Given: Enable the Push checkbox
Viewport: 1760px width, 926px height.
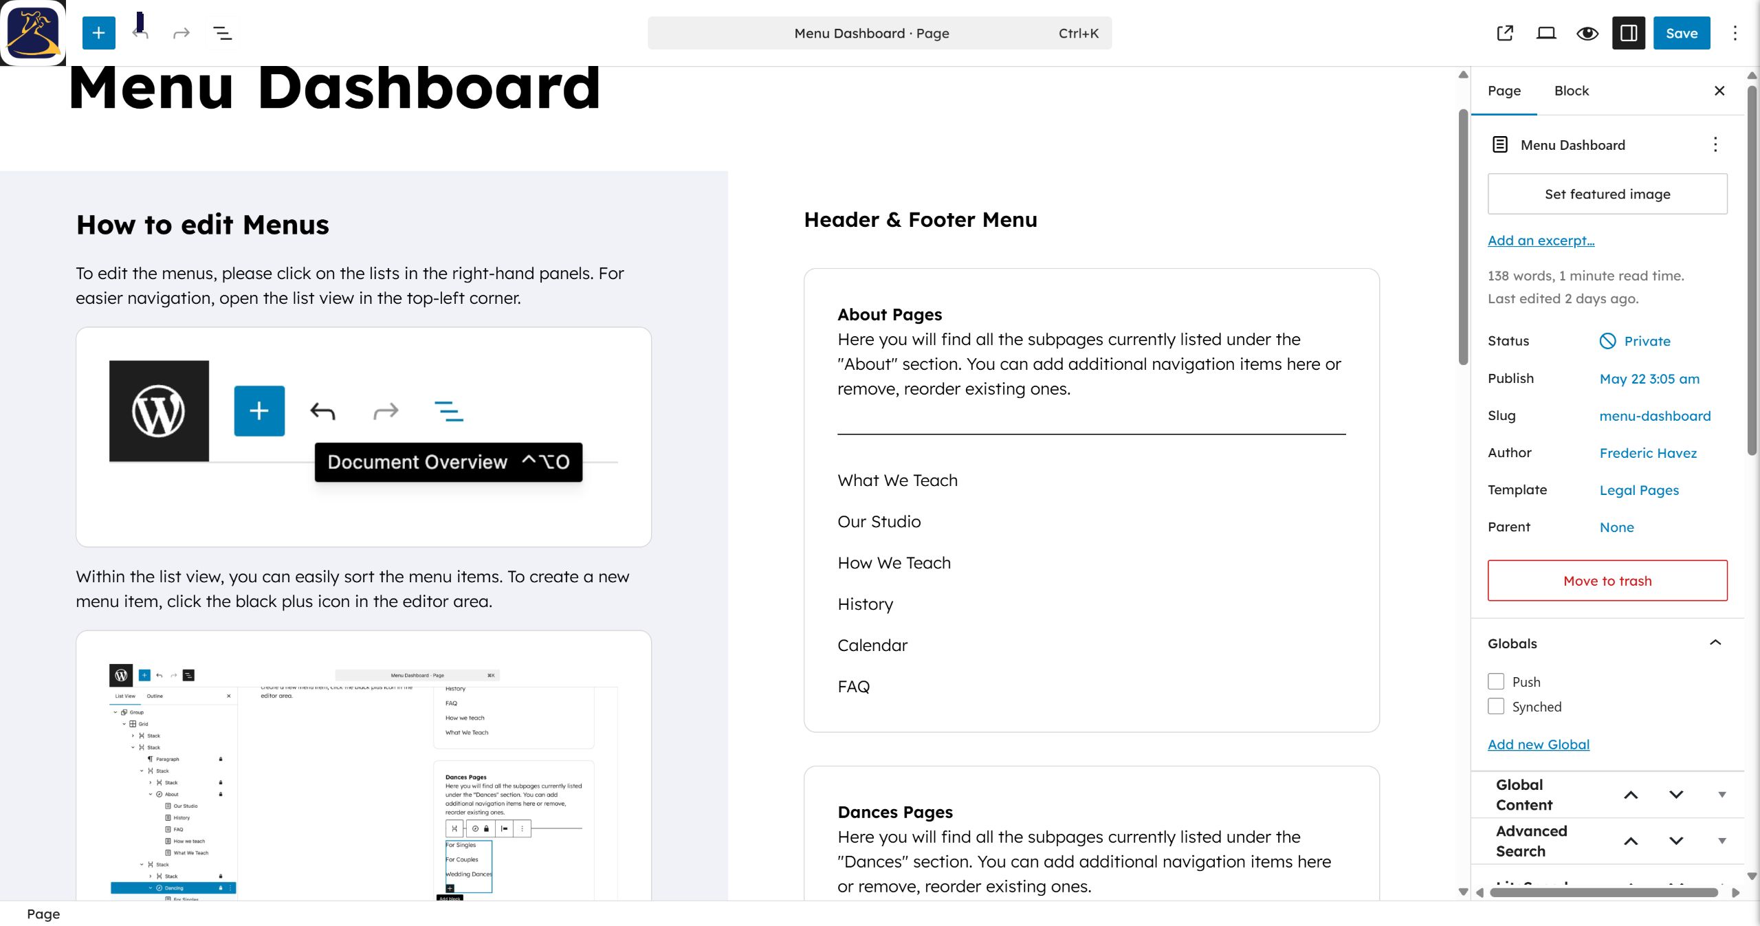Looking at the screenshot, I should tap(1496, 681).
